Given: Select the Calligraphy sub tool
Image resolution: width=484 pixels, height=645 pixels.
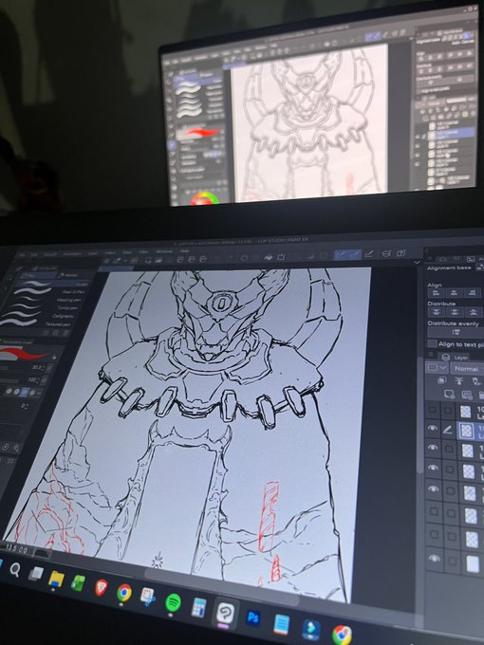Looking at the screenshot, I should coord(39,316).
